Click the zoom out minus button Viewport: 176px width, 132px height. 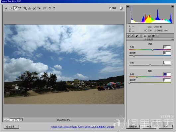click(5, 120)
